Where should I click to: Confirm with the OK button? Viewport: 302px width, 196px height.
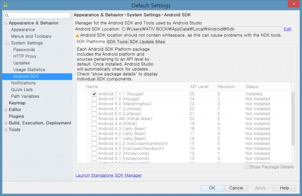point(212,188)
